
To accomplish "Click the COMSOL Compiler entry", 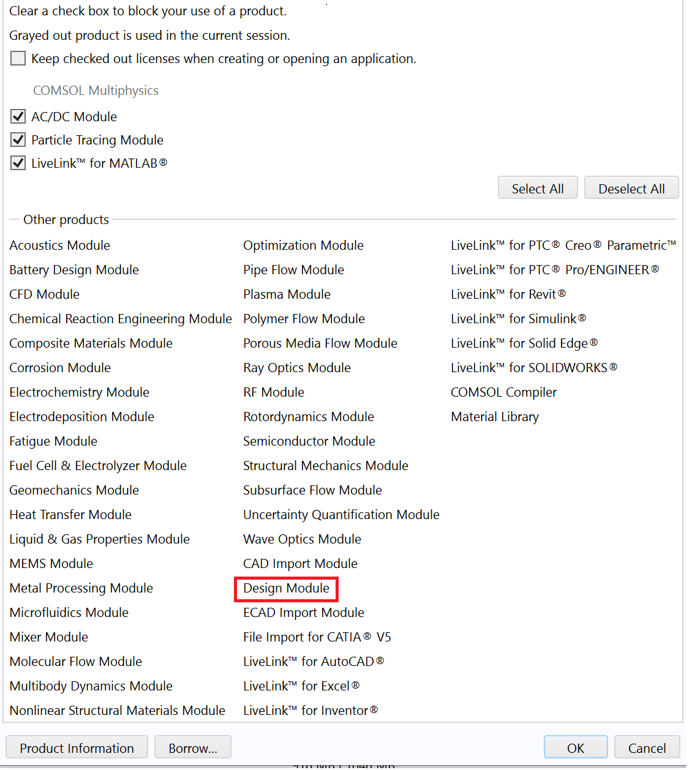I will pyautogui.click(x=503, y=392).
